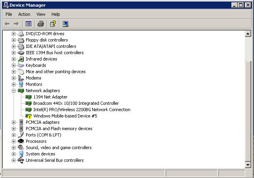Open the View menu
The height and width of the screenshot is (178, 254).
(x=41, y=14)
